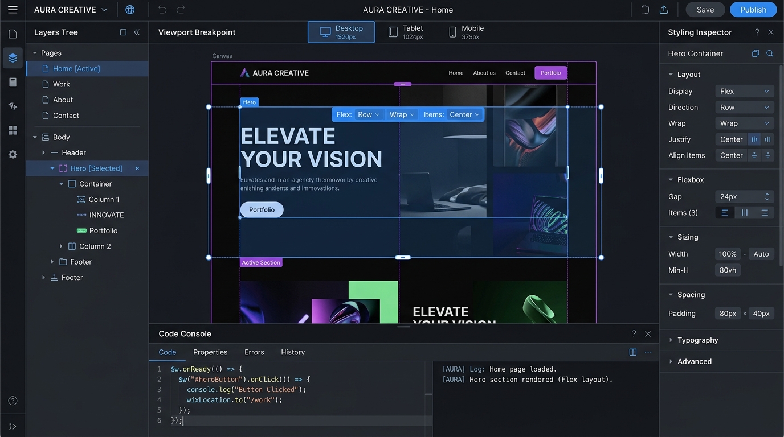Open the settings gear in sidebar
This screenshot has width=784, height=437.
pyautogui.click(x=13, y=154)
